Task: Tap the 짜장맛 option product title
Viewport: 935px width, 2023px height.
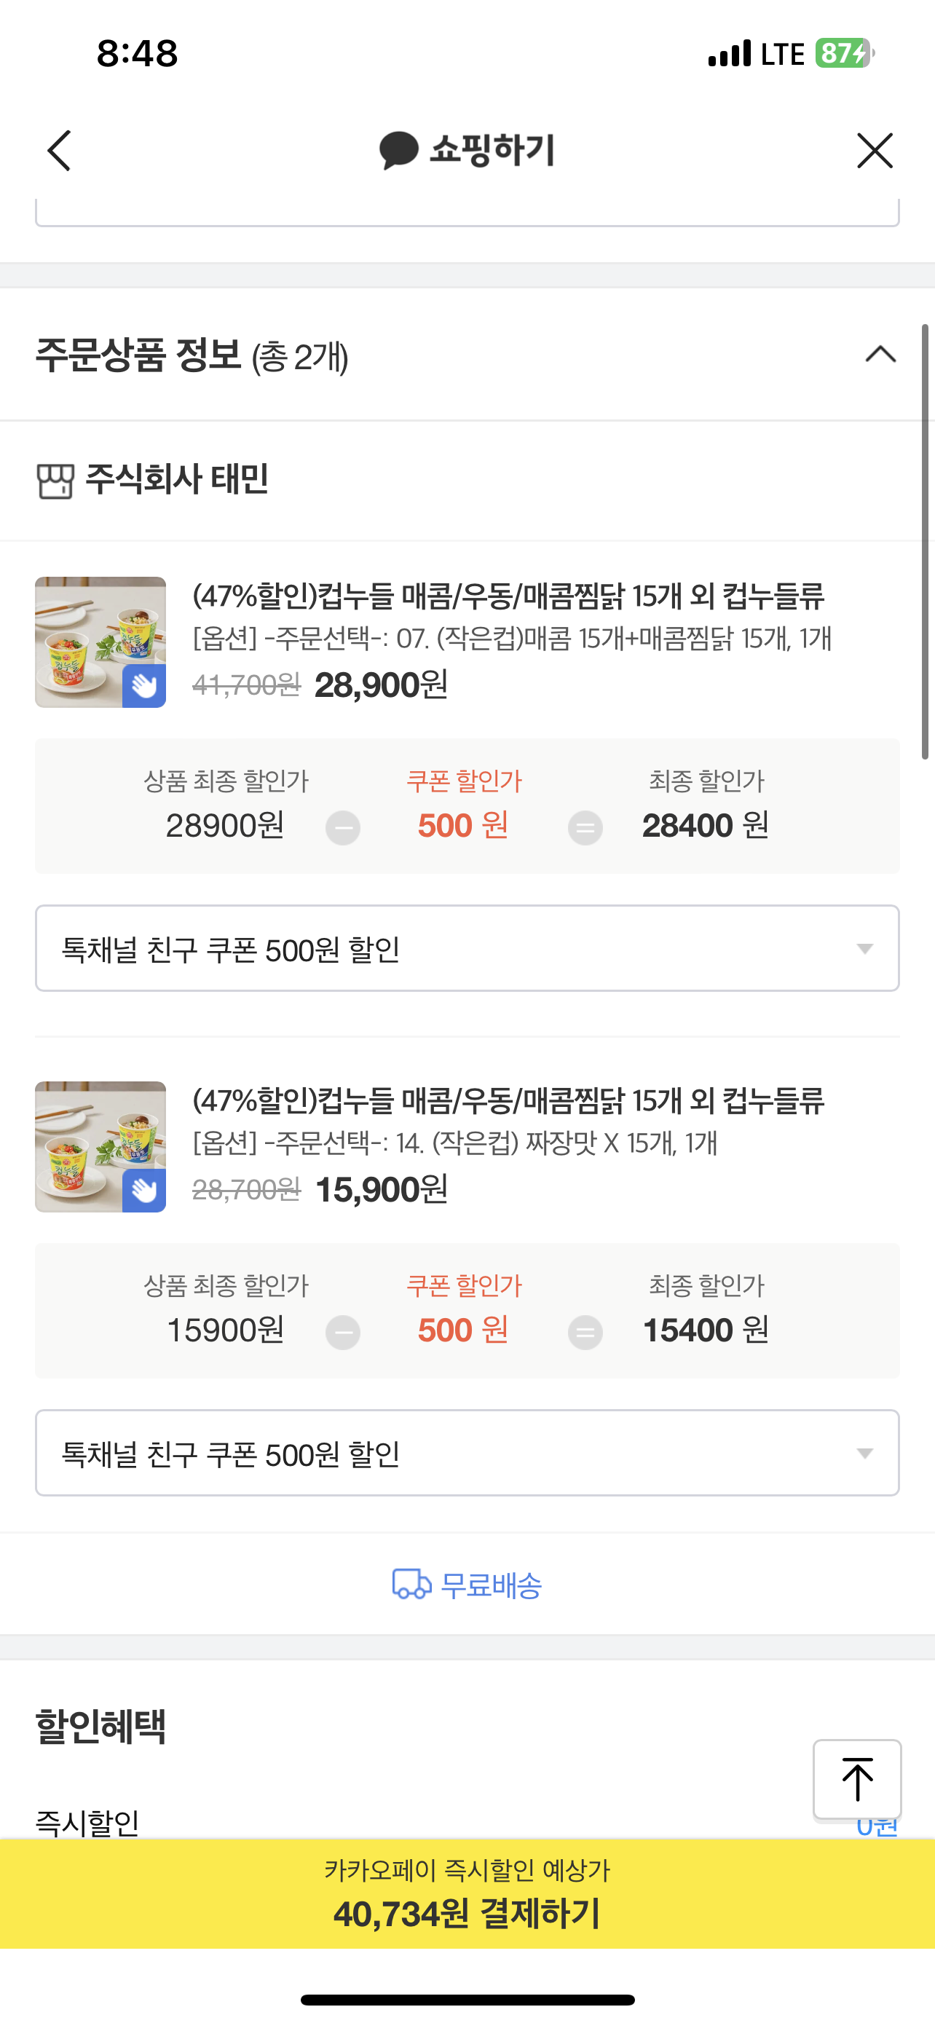Action: [x=508, y=1101]
